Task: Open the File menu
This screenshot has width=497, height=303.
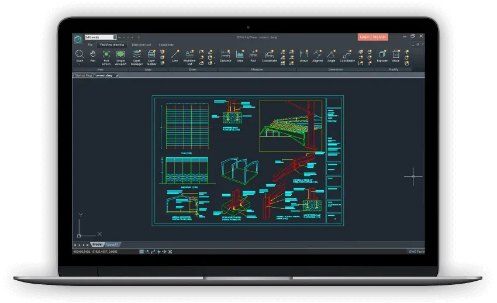Action: [90, 44]
